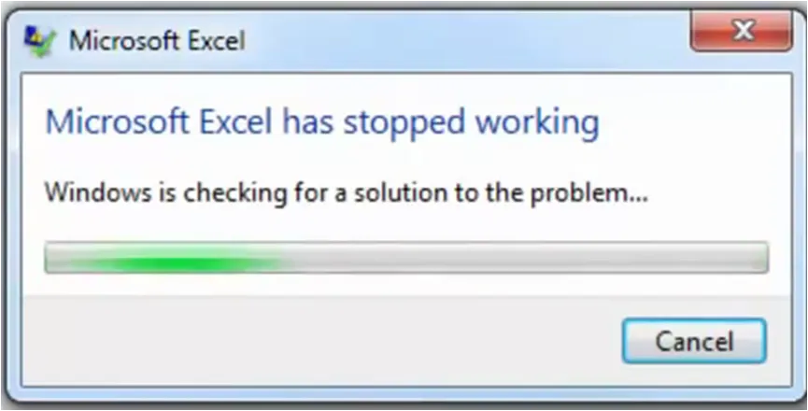Image resolution: width=808 pixels, height=411 pixels.
Task: Select the 'Microsoft Excel' title bar text
Action: click(157, 41)
